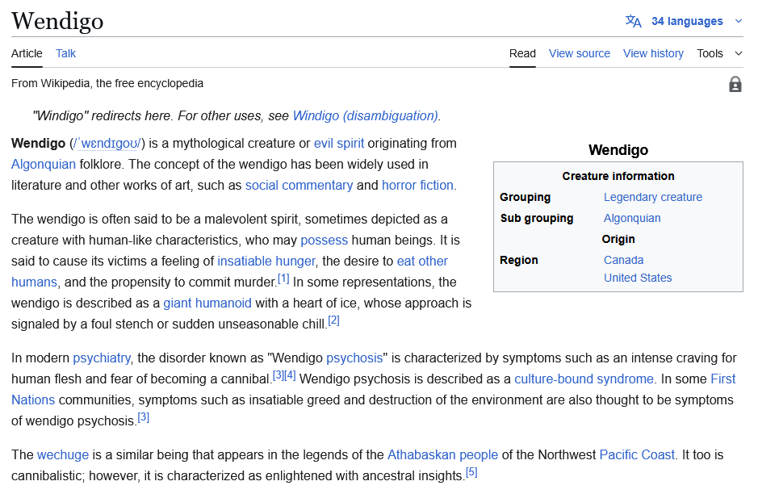The image size is (758, 498).
Task: Click the 'Region' infobox label
Action: pos(519,260)
